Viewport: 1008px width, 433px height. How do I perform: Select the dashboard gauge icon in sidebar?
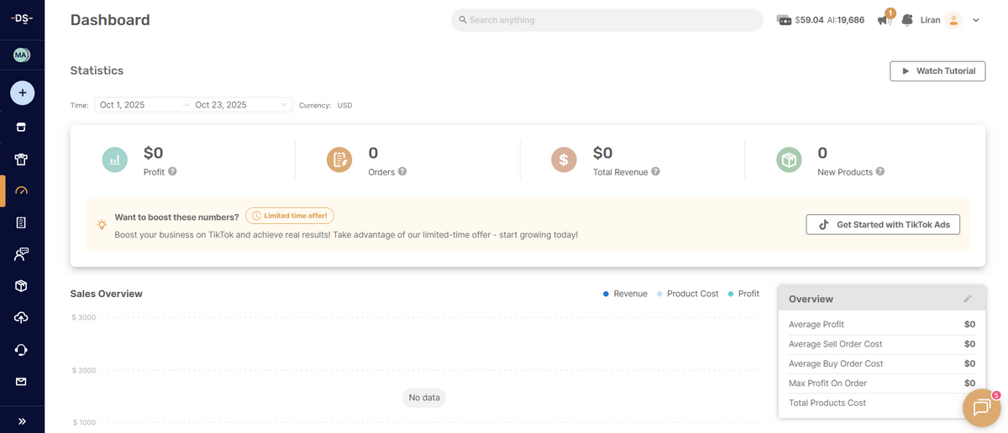22,190
